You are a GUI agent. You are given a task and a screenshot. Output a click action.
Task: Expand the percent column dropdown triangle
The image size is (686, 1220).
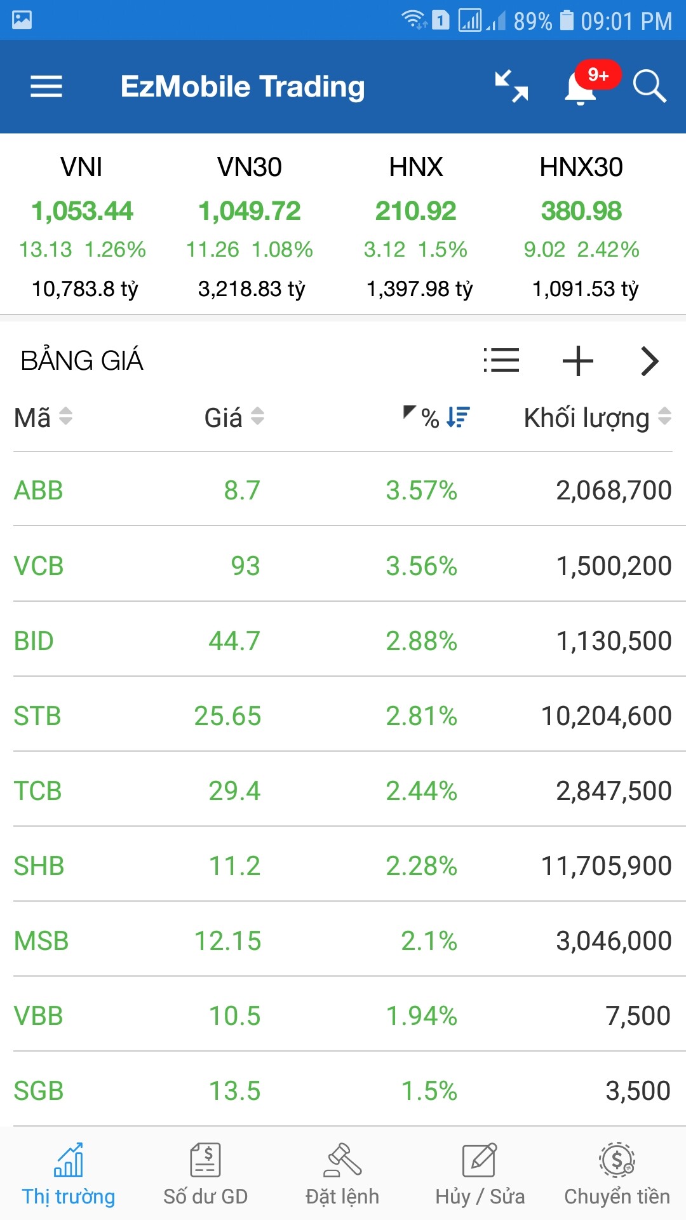point(410,412)
